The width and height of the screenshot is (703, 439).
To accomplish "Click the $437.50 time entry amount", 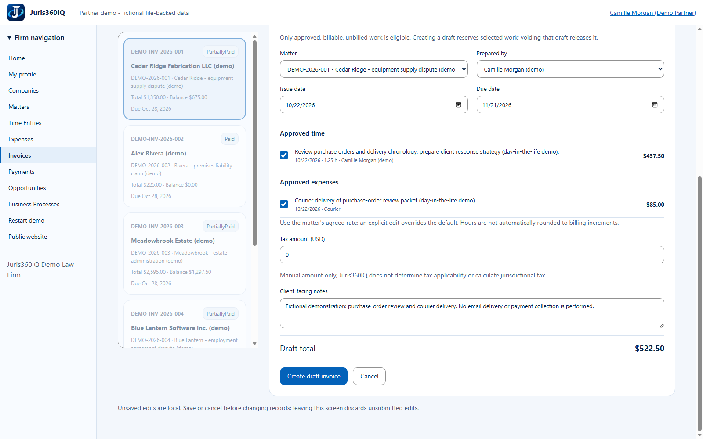I will click(x=653, y=156).
